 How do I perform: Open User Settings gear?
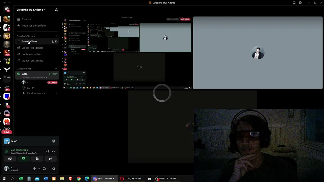54,169
